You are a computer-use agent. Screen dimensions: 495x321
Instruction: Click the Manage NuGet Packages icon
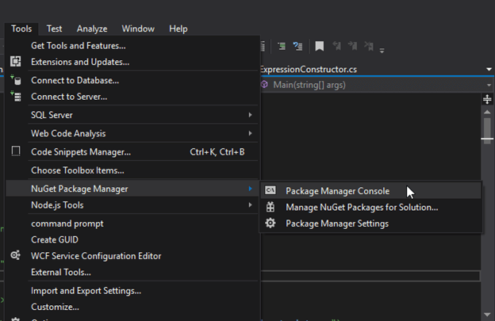[x=271, y=207]
